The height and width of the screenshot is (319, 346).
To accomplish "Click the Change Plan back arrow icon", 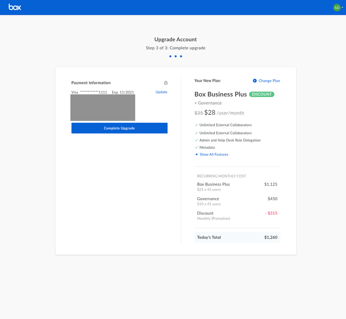I will pyautogui.click(x=255, y=81).
